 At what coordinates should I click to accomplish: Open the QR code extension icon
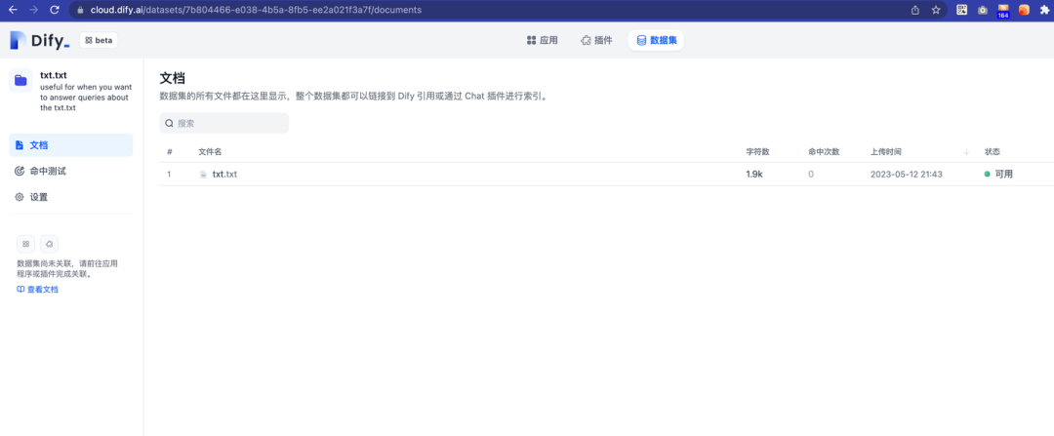(962, 10)
